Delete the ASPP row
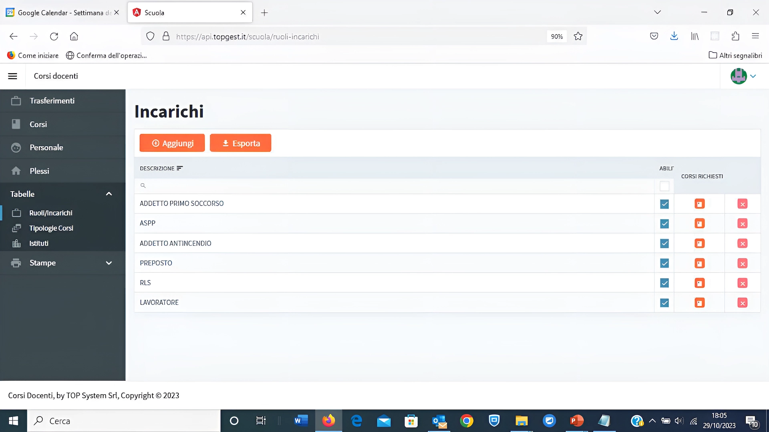Viewport: 769px width, 432px height. tap(742, 223)
